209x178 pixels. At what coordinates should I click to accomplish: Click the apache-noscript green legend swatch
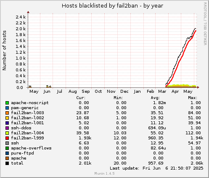(x=7, y=103)
